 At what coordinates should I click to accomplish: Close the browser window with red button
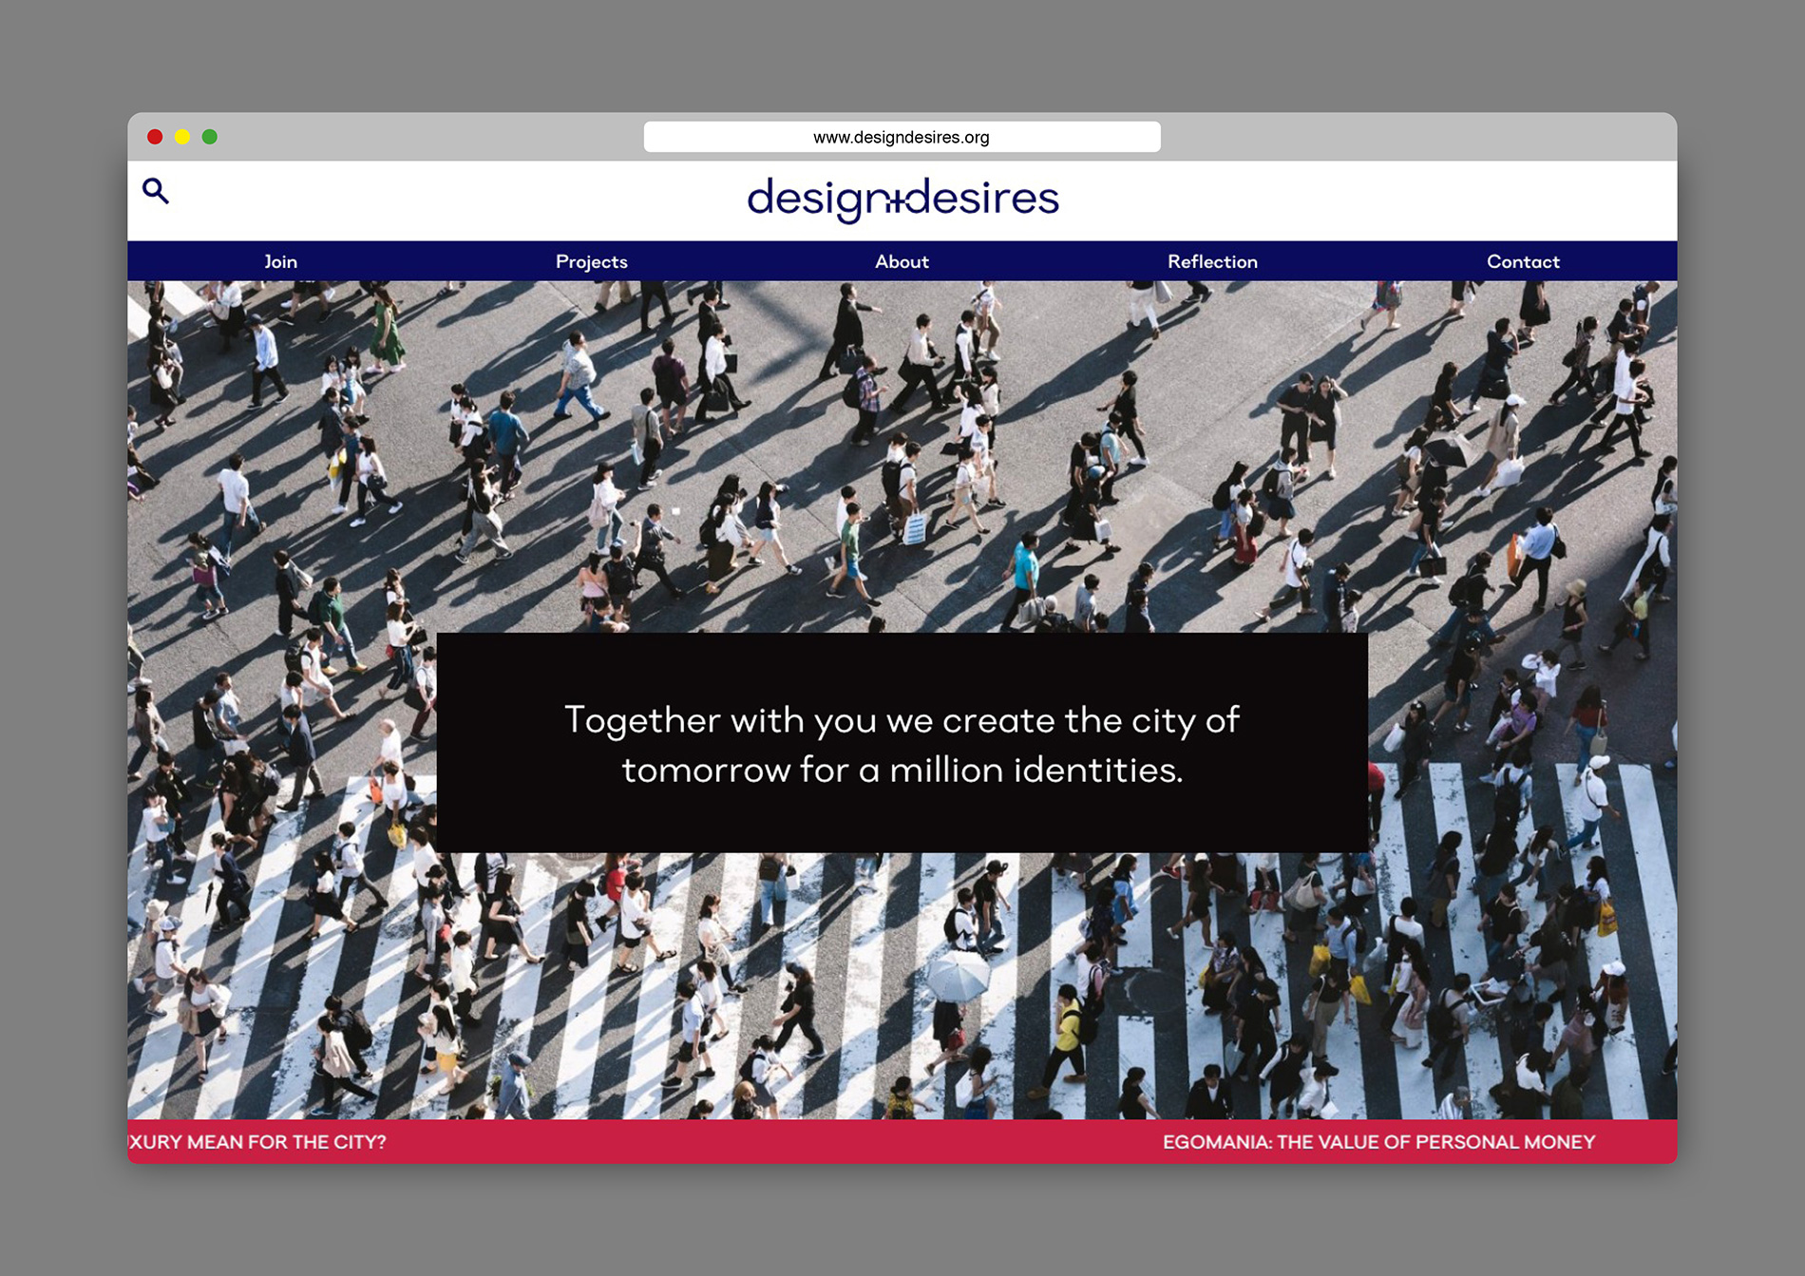pos(155,137)
